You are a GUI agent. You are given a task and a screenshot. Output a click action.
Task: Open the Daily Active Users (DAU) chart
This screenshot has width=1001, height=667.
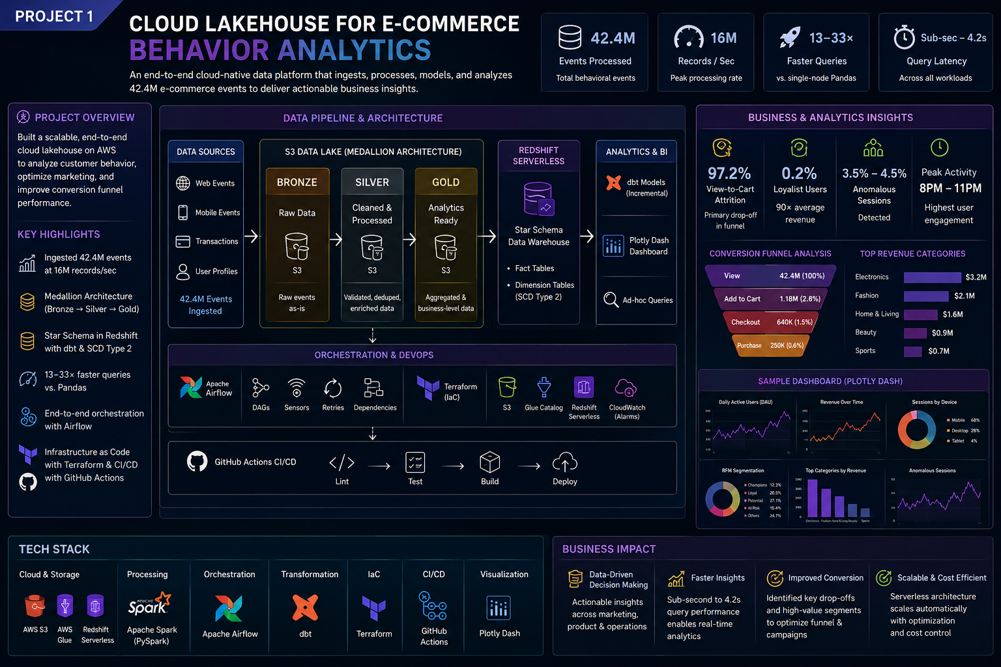(748, 427)
